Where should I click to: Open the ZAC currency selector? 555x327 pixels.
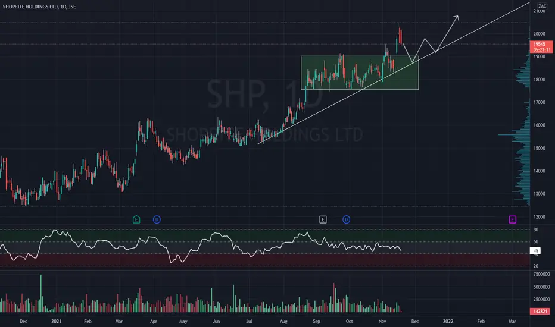(x=542, y=6)
